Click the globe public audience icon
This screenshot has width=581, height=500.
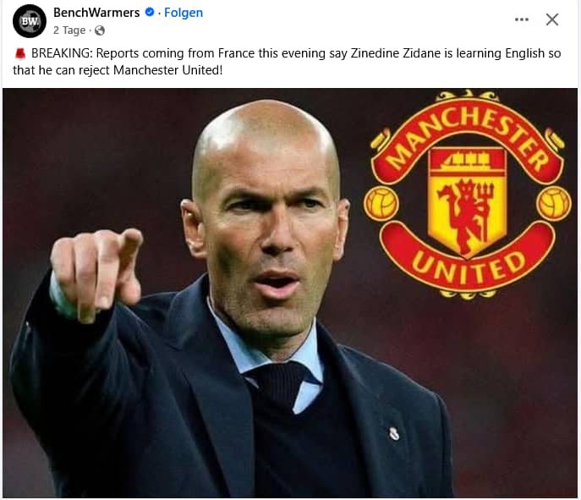click(x=100, y=30)
